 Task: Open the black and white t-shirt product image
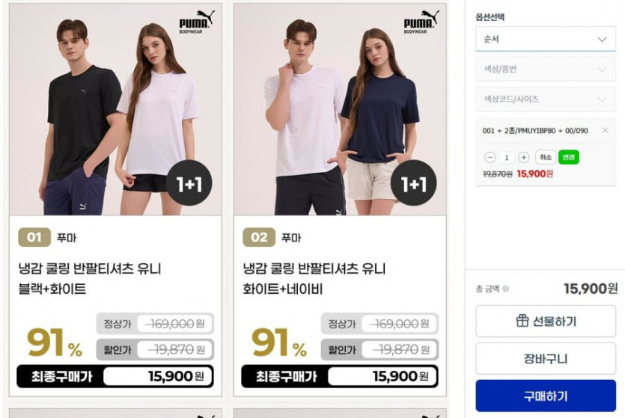(115, 109)
